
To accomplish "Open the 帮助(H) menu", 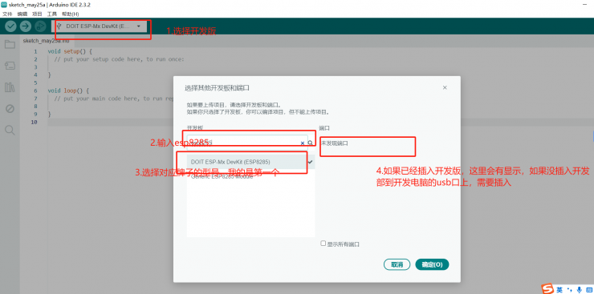I will pos(71,14).
